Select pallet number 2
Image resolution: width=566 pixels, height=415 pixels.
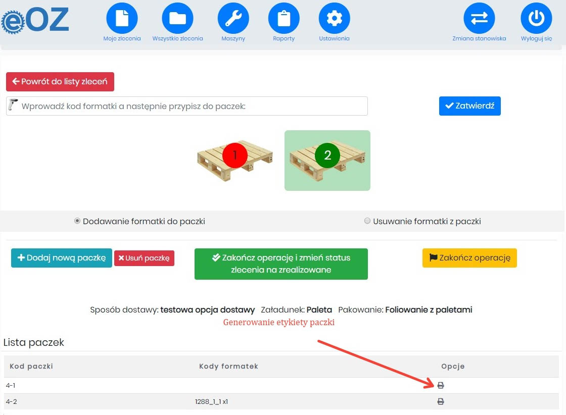tap(327, 160)
